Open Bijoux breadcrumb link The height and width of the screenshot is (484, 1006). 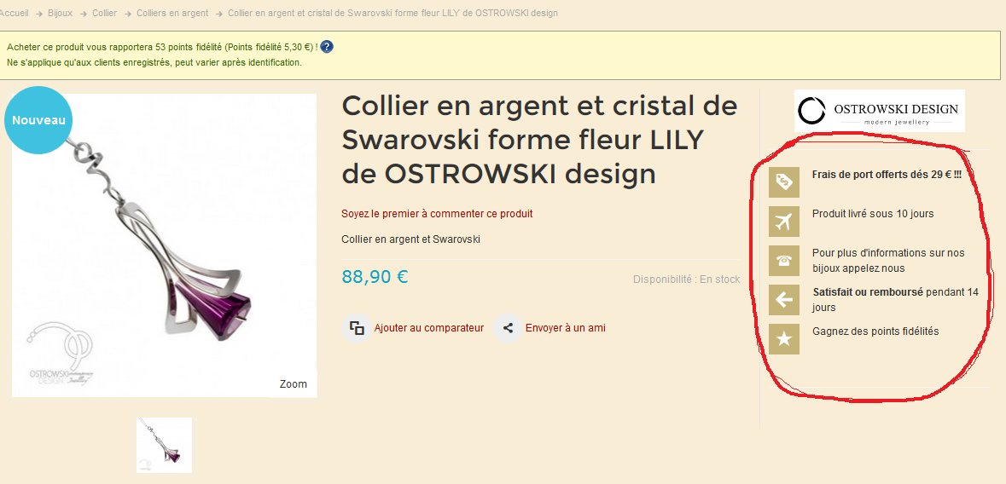pyautogui.click(x=60, y=13)
